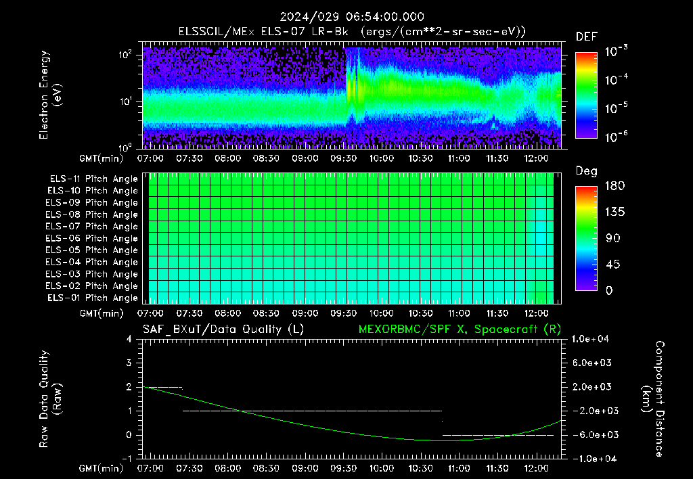Click the ELS-10 Pitch Angle row label

[x=93, y=191]
